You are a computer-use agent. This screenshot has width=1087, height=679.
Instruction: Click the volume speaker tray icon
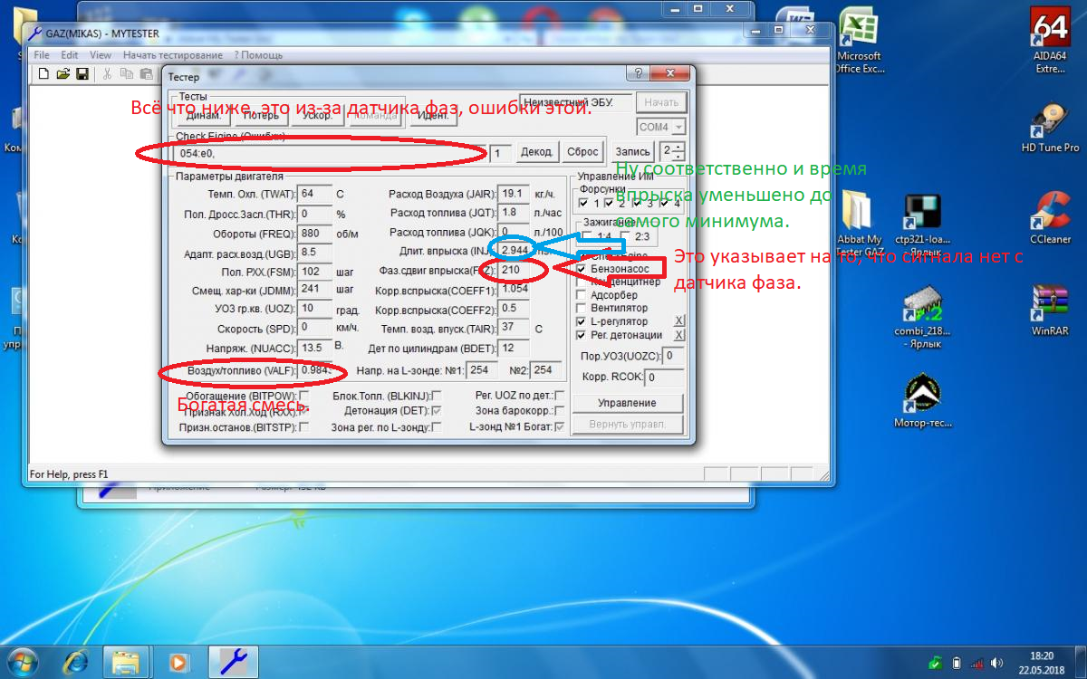click(996, 663)
